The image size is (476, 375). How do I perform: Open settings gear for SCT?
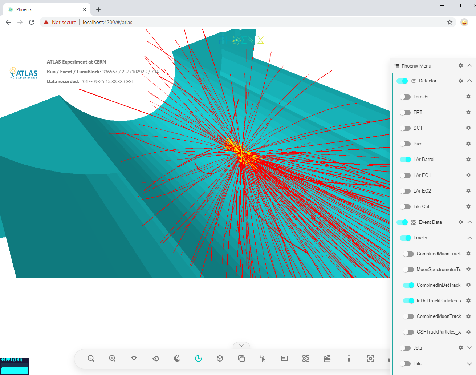point(468,128)
